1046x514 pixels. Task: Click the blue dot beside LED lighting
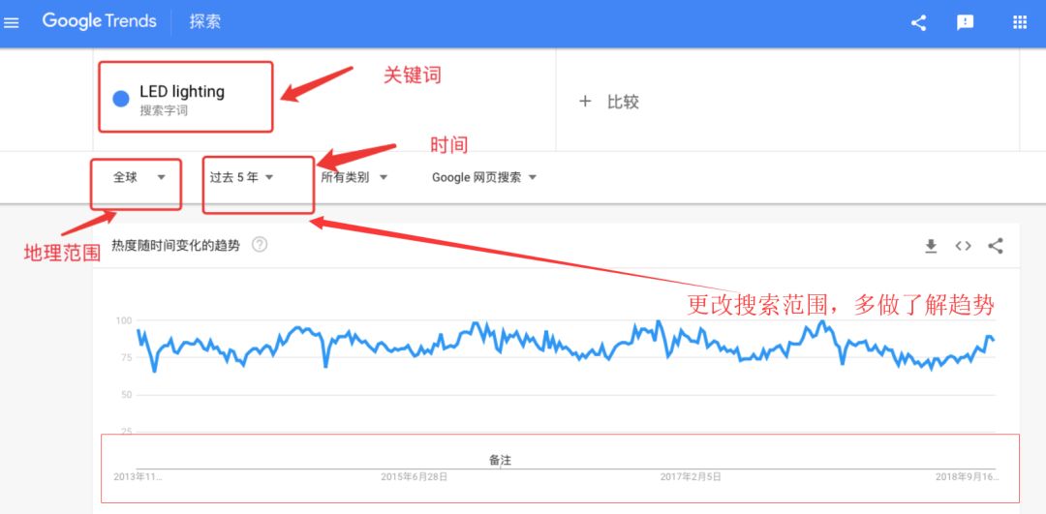pos(121,99)
